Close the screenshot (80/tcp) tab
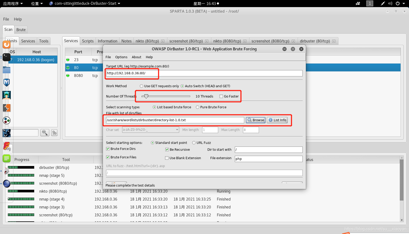 coord(207,41)
